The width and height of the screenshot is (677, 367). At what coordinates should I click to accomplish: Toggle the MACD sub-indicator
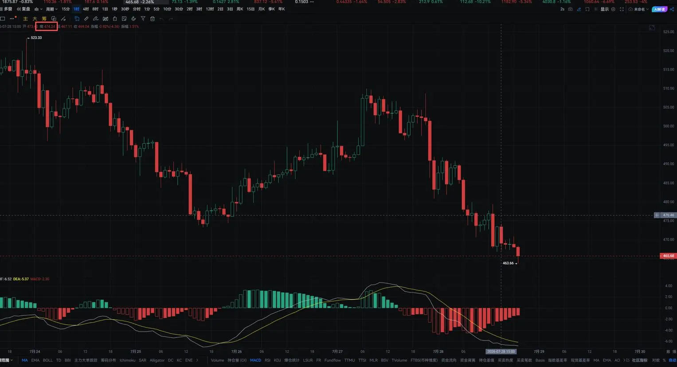point(255,360)
